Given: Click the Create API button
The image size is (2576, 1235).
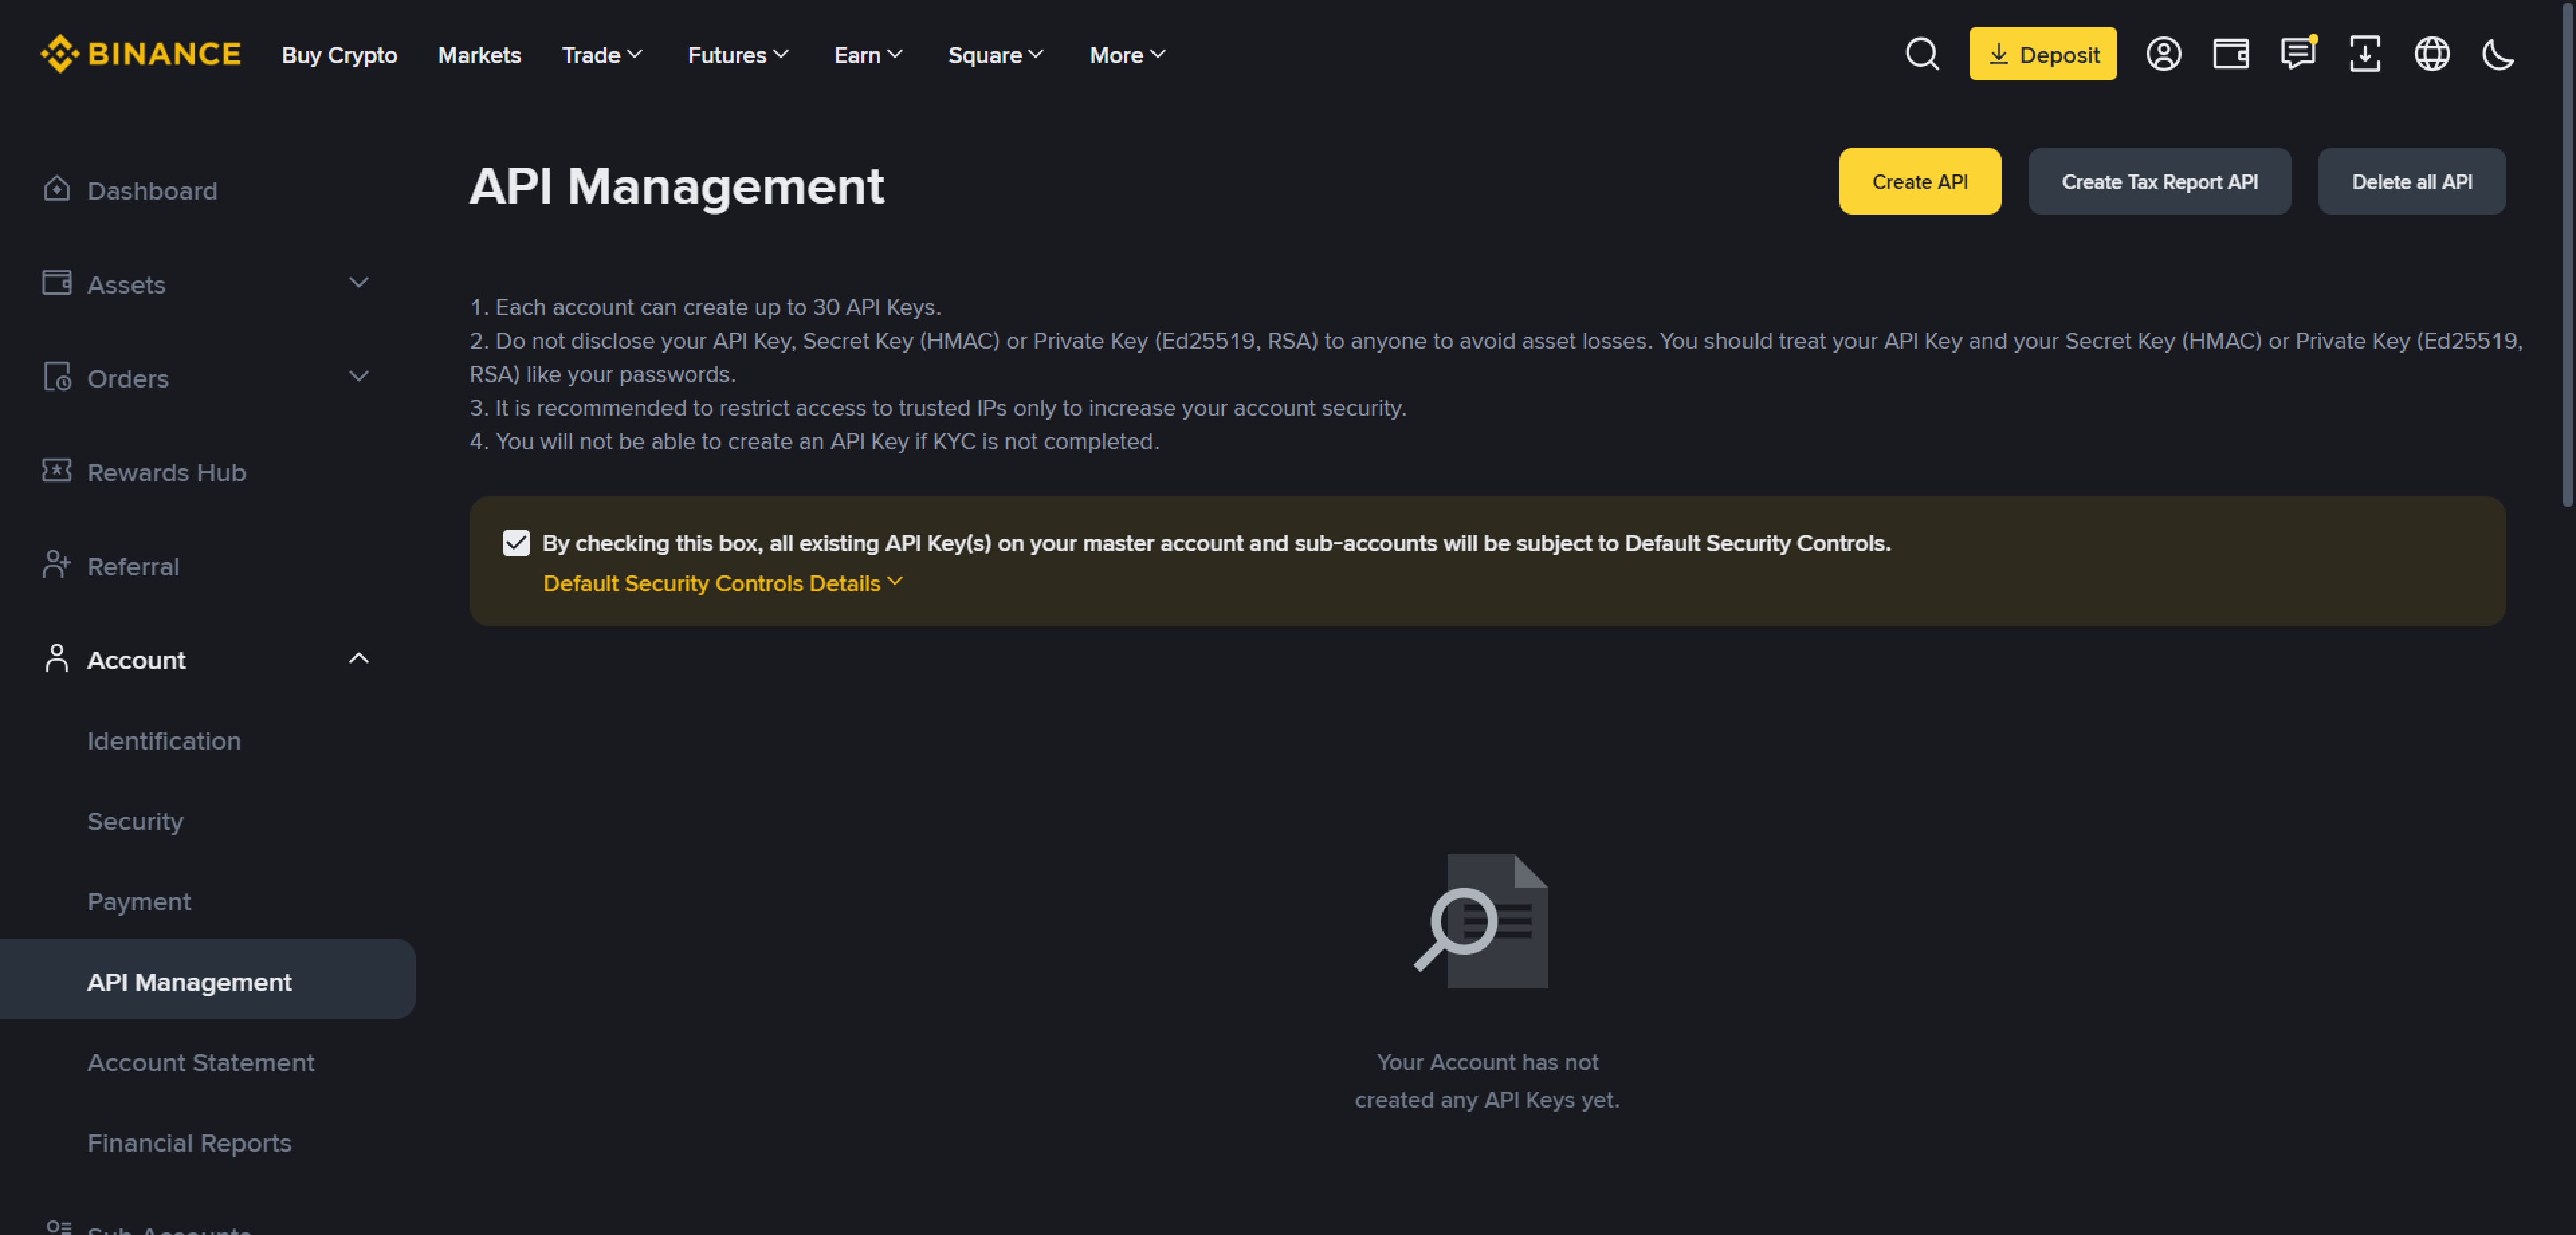Looking at the screenshot, I should point(1919,182).
